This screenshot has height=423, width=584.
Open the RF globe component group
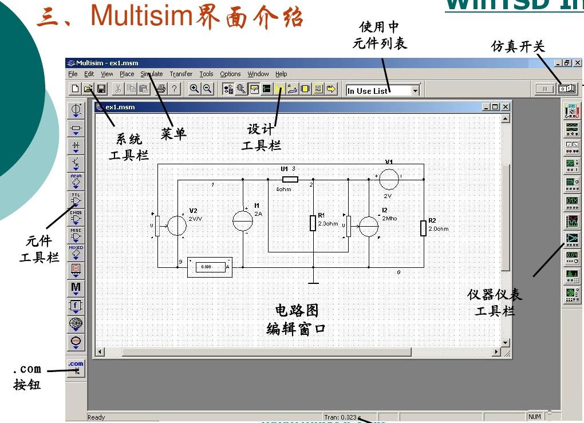76,323
